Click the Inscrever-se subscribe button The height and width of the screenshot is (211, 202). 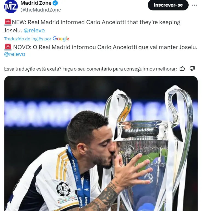coord(168,5)
